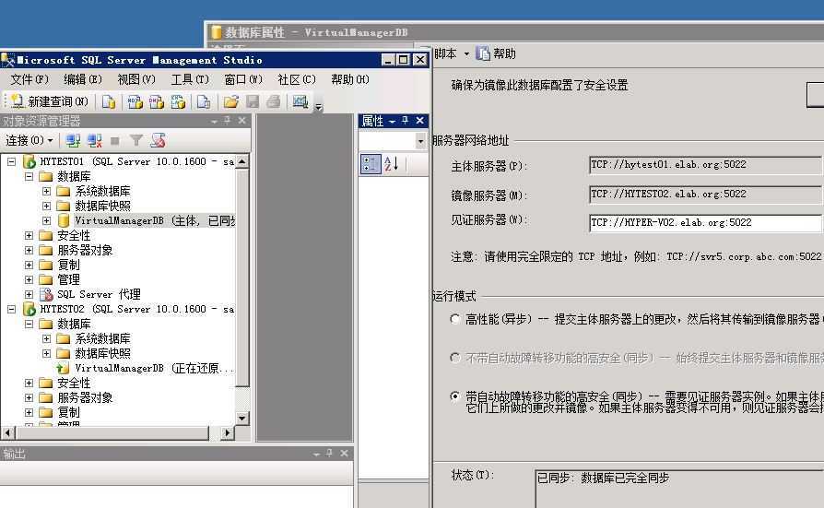Click Connect Object Explorer icon
Image resolution: width=824 pixels, height=508 pixels.
(73, 140)
